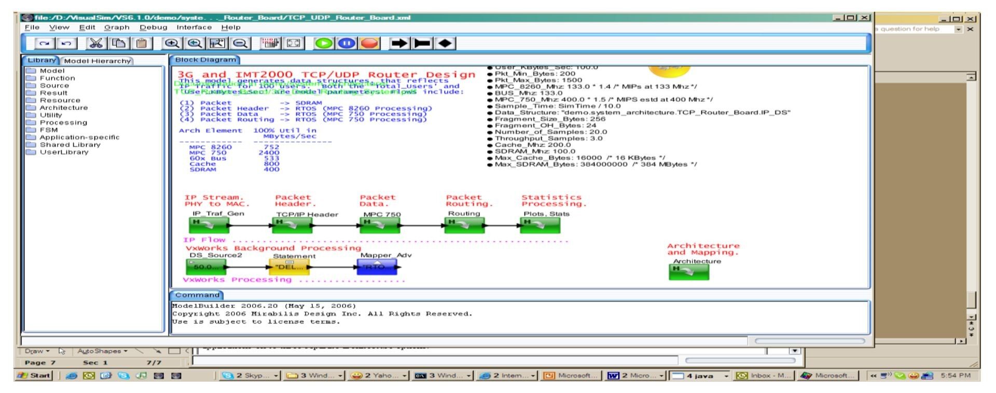
Task: Expand the Processing library folder
Action: 57,123
